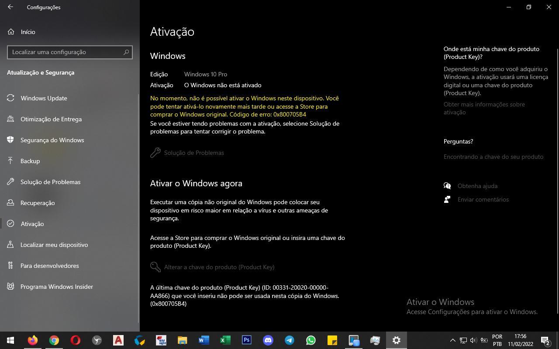Open Opera browser from the taskbar
Screen dimensions: 559x349
pyautogui.click(x=75, y=340)
